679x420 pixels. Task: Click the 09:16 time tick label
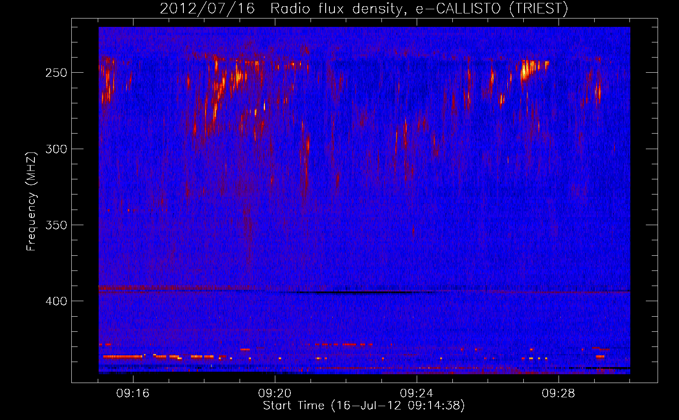click(x=133, y=394)
